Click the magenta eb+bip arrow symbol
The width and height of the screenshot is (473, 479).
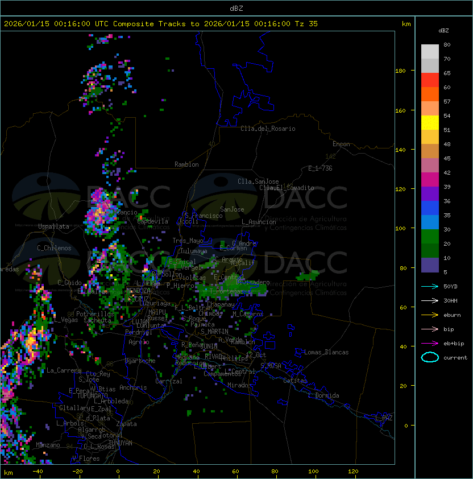click(430, 344)
